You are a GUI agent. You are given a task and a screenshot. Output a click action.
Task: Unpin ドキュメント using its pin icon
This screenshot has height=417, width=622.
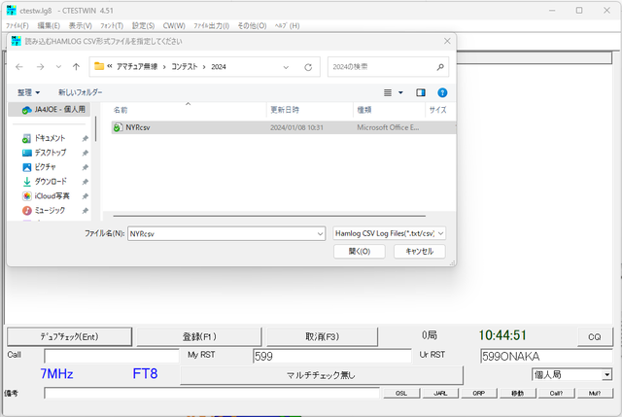click(85, 138)
